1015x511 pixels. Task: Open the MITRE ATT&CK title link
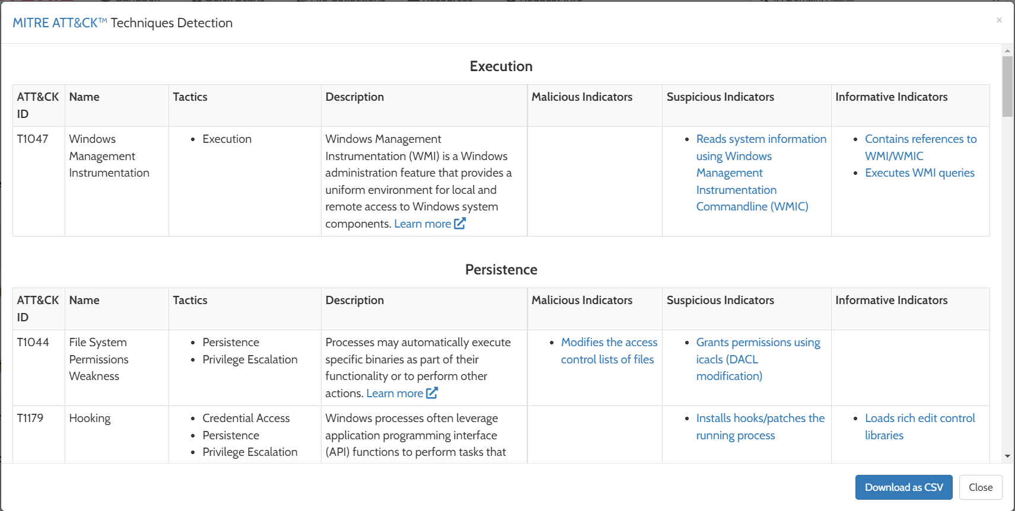point(59,23)
